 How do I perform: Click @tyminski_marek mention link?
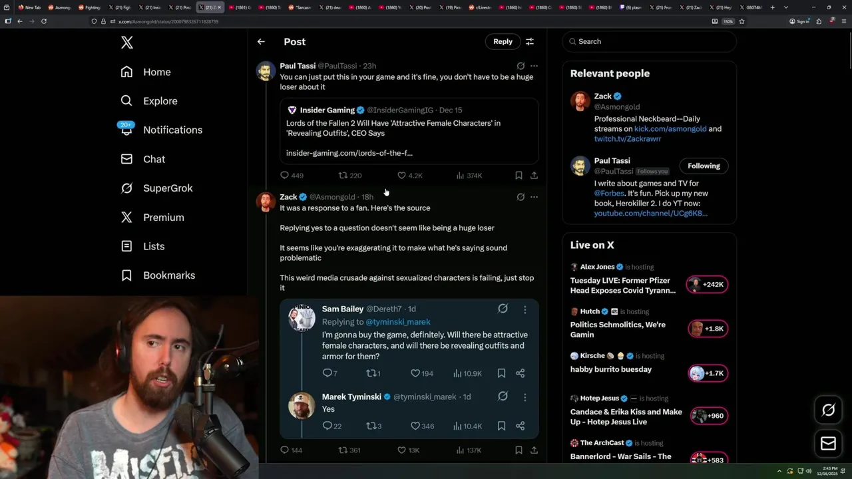[398, 322]
